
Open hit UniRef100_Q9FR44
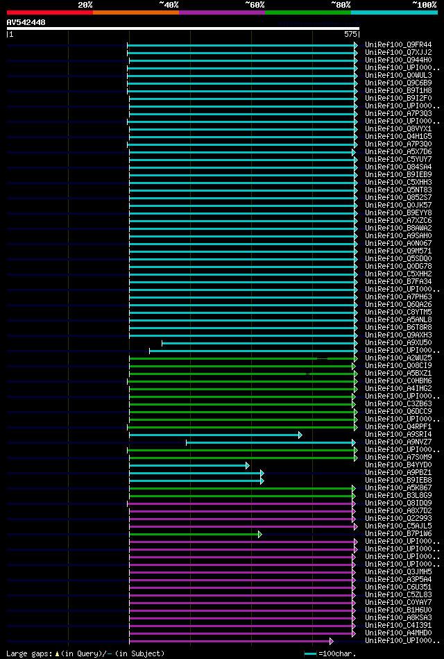(x=398, y=45)
